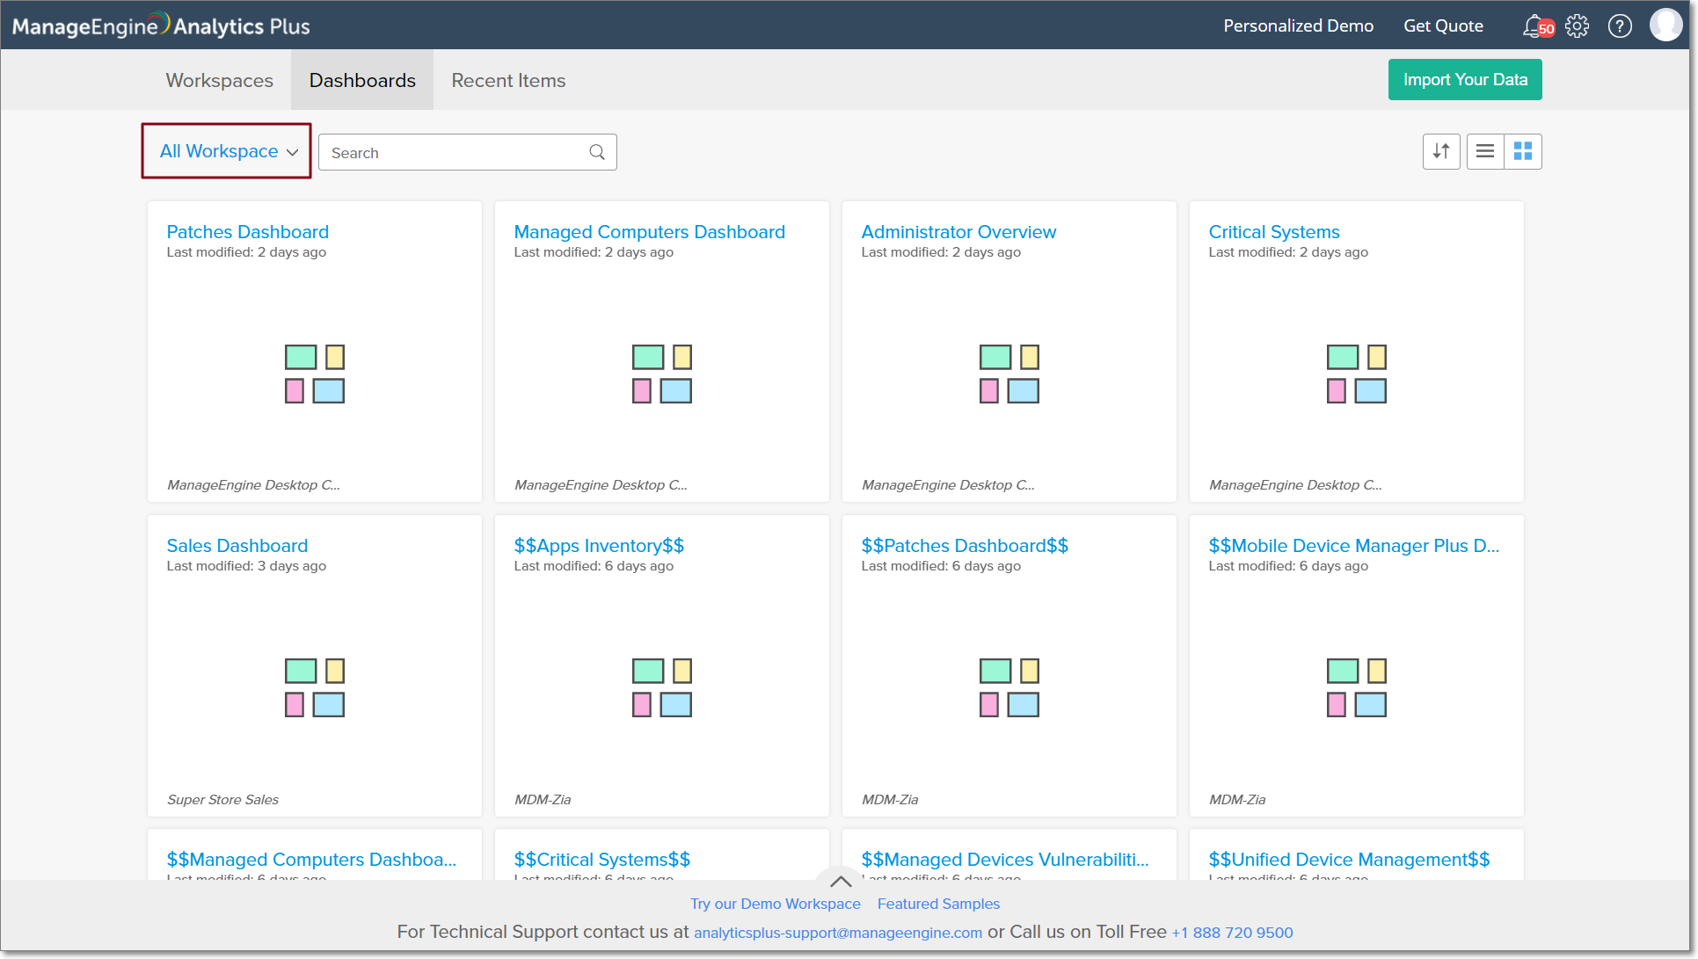1698x959 pixels.
Task: Open the settings gear icon
Action: (x=1578, y=26)
